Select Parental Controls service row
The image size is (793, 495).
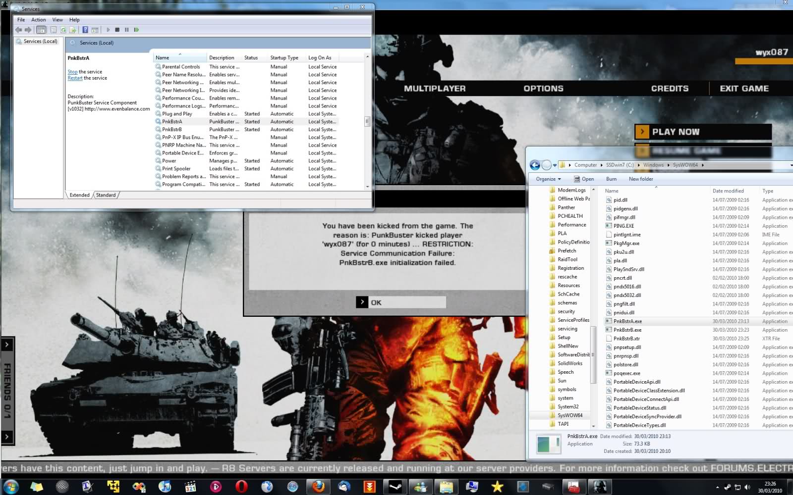[246, 67]
